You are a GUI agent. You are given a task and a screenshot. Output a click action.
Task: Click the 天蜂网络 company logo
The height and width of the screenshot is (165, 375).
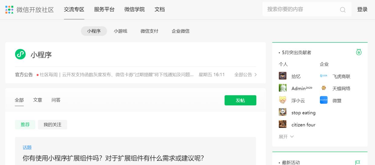pos(324,88)
